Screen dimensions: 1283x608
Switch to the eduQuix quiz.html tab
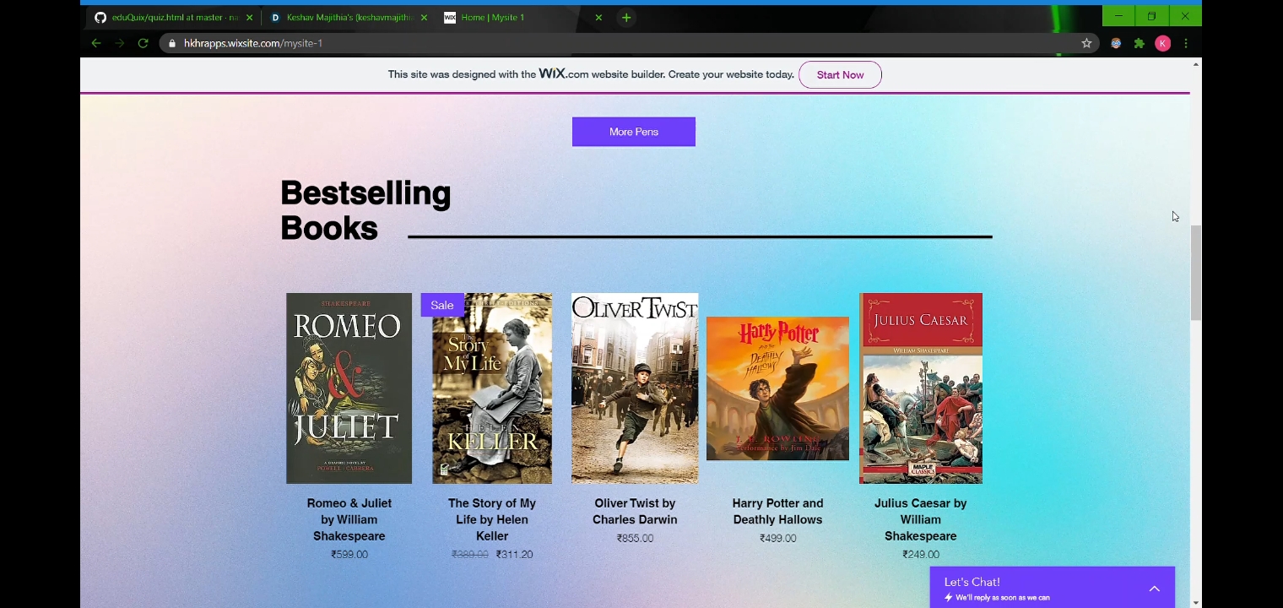[172, 17]
